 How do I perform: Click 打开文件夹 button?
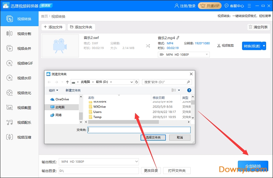click(177, 171)
